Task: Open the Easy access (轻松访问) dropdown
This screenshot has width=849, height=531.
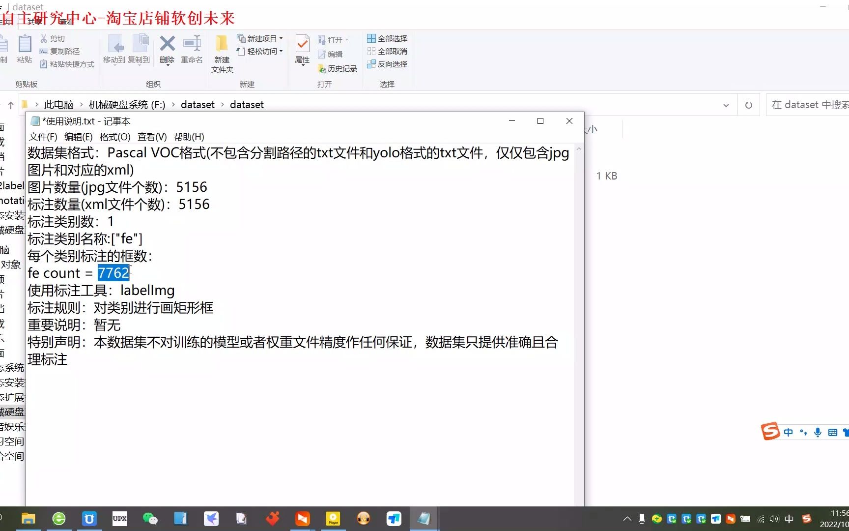Action: click(x=260, y=51)
